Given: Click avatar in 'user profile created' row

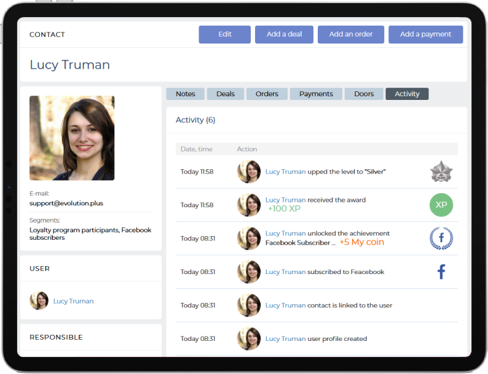Looking at the screenshot, I should point(249,338).
